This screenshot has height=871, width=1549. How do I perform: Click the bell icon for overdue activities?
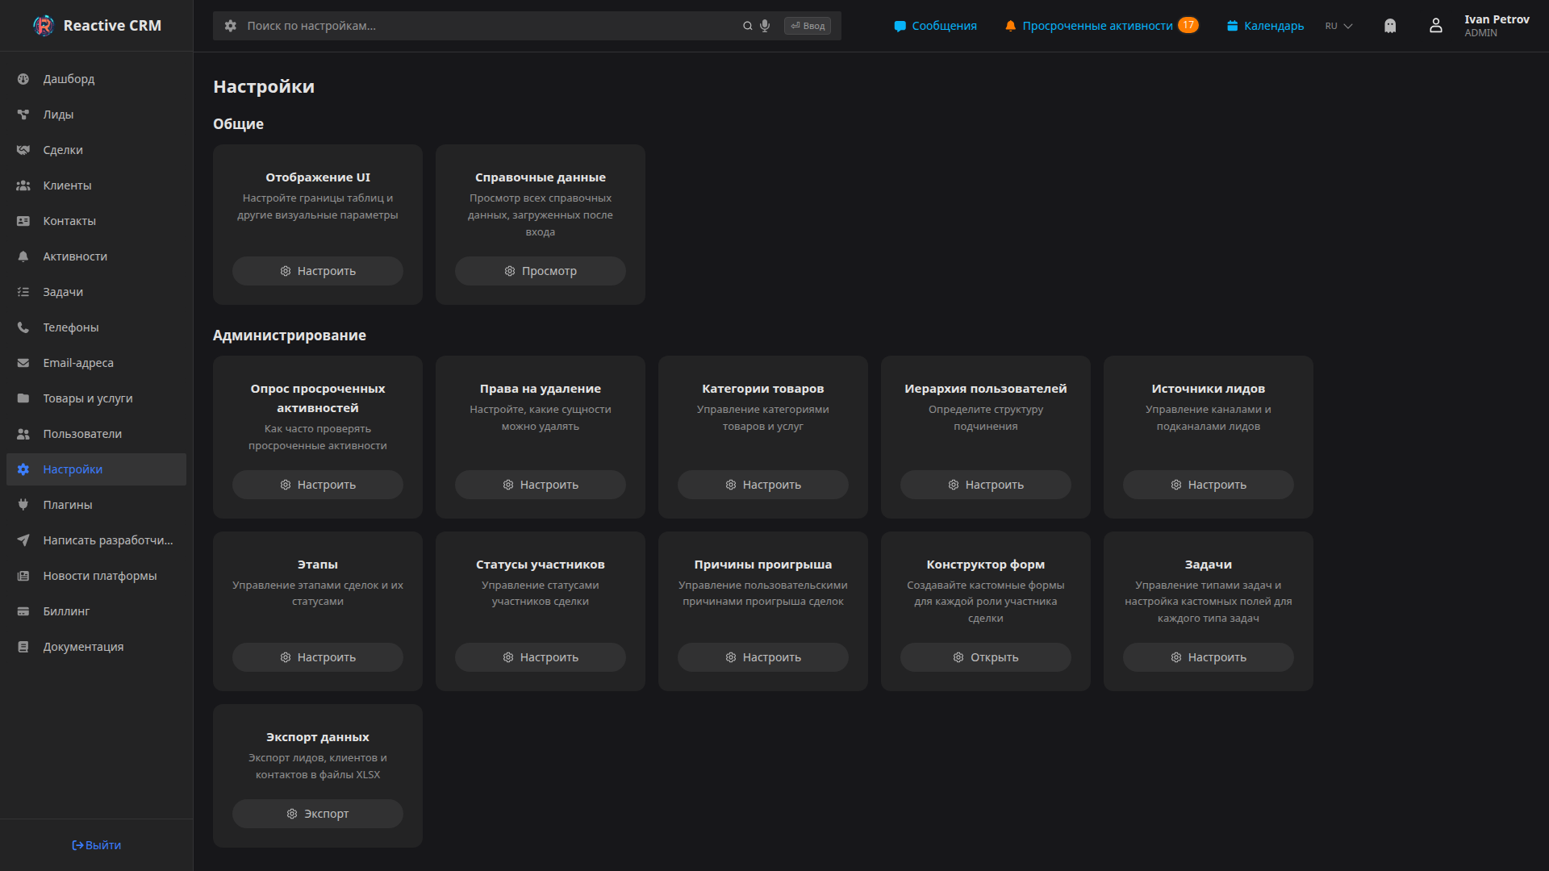[1010, 26]
